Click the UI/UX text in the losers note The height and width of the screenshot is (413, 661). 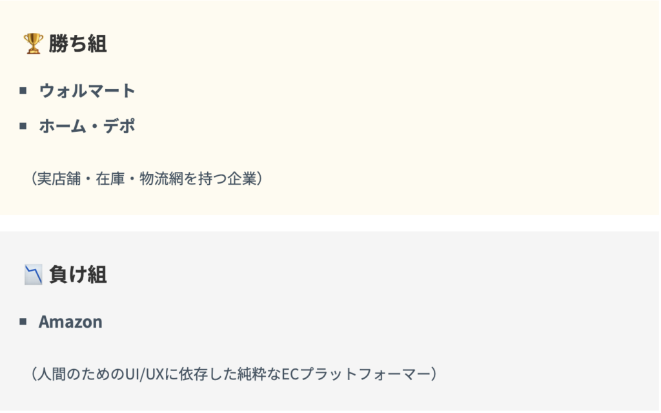click(x=141, y=374)
